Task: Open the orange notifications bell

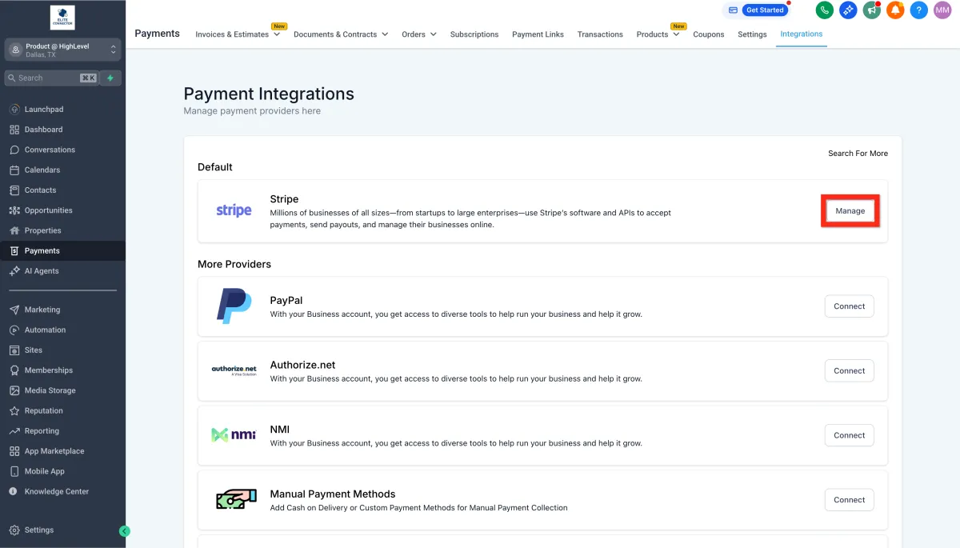Action: [895, 10]
